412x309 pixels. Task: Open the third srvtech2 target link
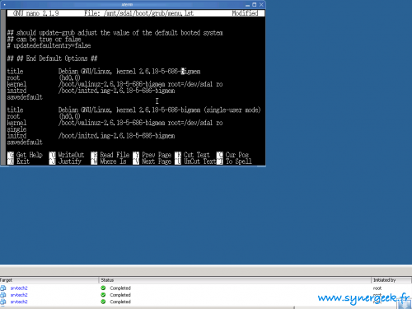coord(19,302)
